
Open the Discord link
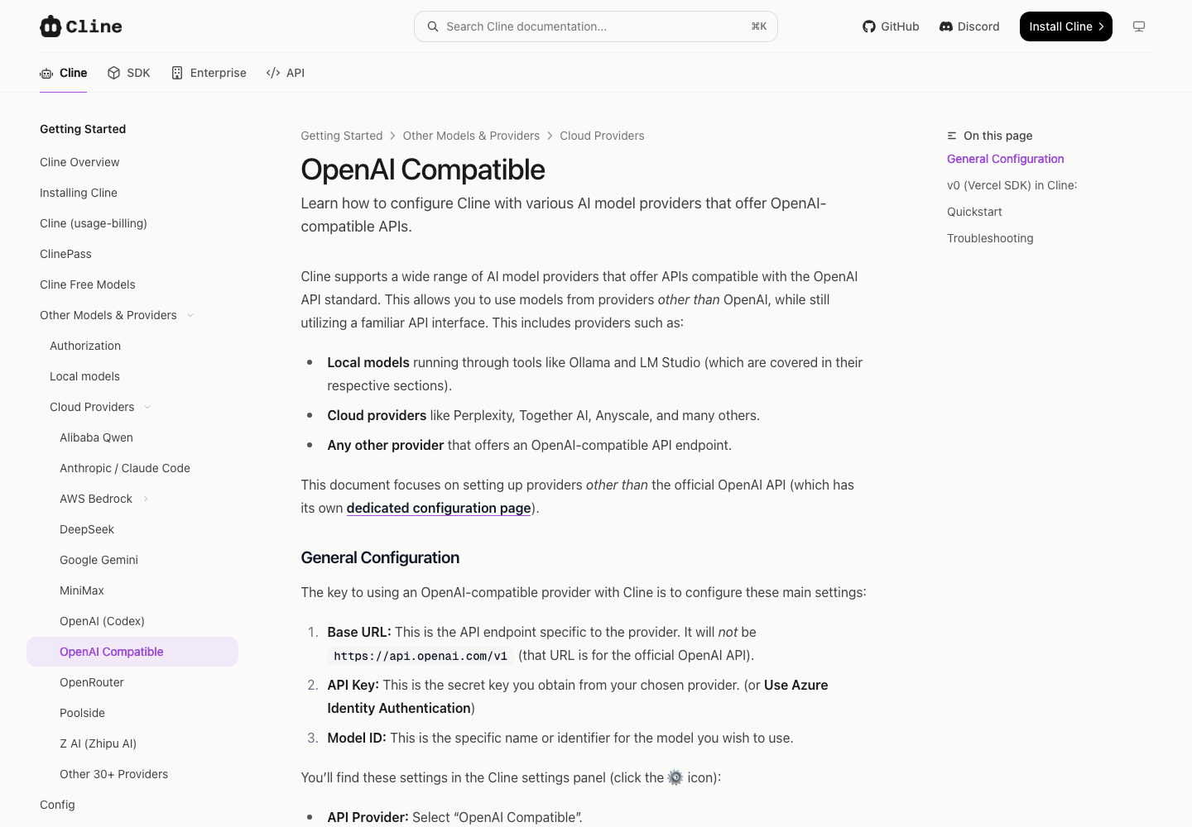pos(969,26)
